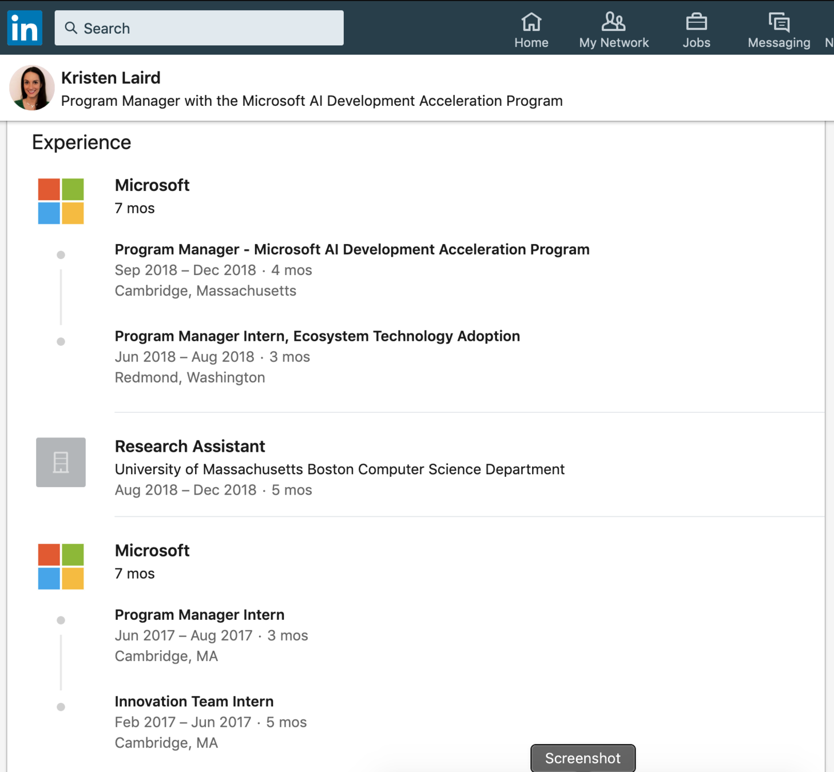This screenshot has height=772, width=834.
Task: Click the profile headline about Microsoft AI program
Action: pos(312,101)
